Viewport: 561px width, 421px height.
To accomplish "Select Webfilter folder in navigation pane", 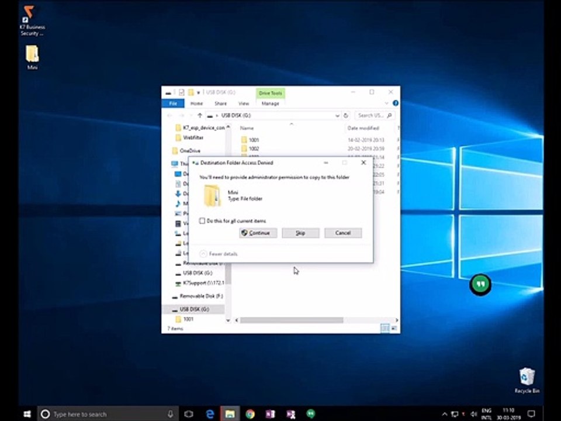I will 189,138.
